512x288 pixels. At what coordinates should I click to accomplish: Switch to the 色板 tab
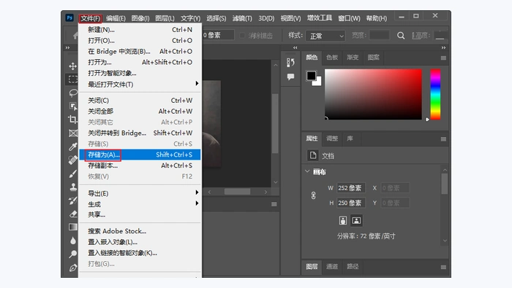pyautogui.click(x=332, y=58)
